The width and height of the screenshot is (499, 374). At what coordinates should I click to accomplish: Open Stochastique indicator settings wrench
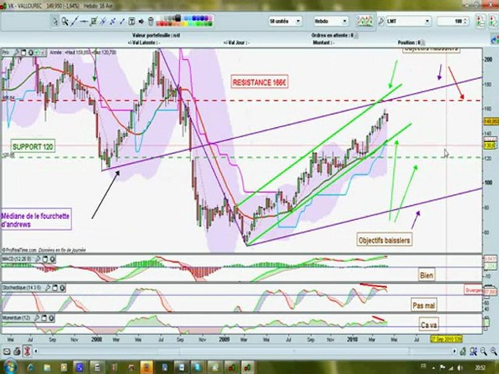(x=47, y=288)
